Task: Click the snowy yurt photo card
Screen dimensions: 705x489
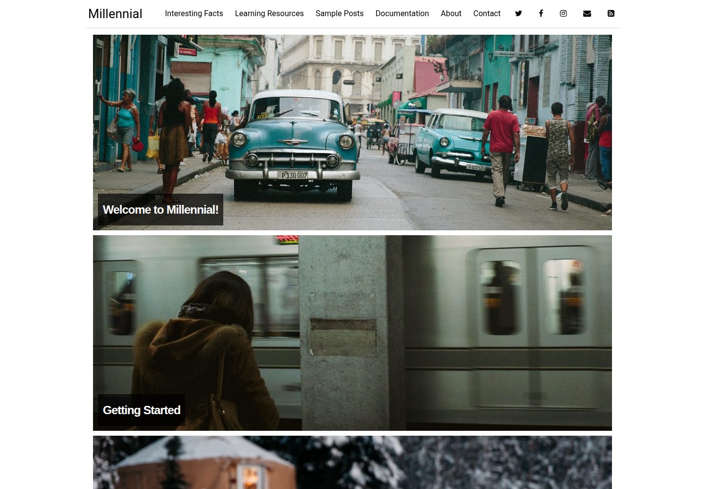Action: point(352,463)
